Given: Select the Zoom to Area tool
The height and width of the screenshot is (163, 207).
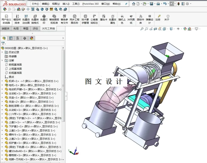Looking at the screenshot, I should tap(146, 29).
